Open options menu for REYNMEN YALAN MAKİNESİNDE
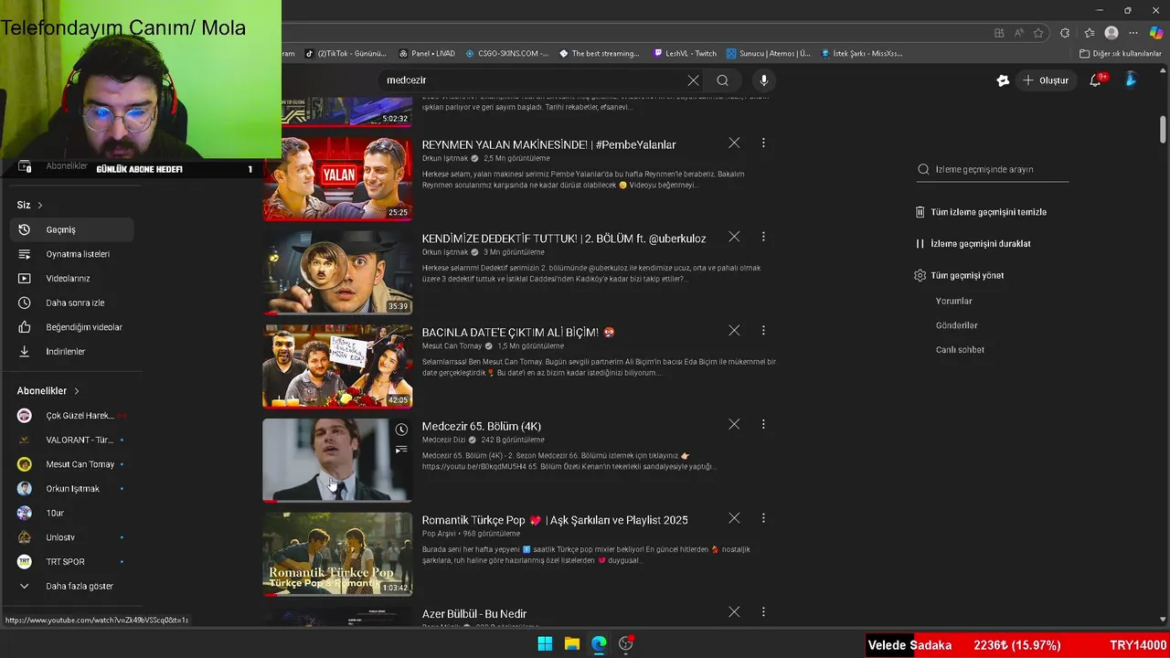1170x658 pixels. click(x=763, y=143)
